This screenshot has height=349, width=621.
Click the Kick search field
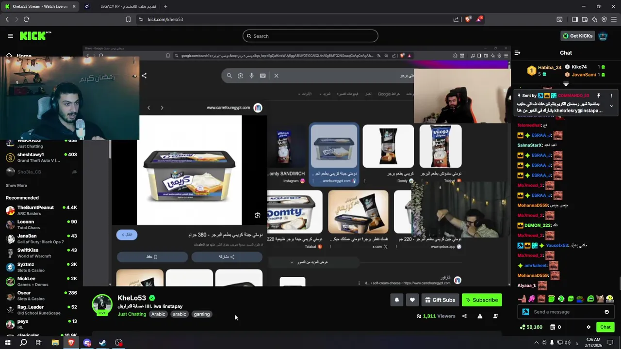point(310,36)
